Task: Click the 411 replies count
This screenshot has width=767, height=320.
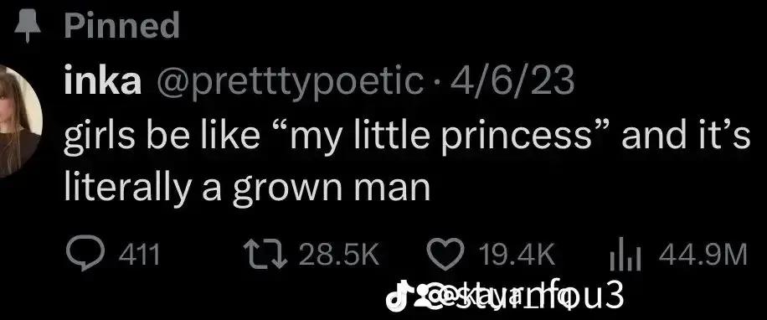Action: pos(139,255)
